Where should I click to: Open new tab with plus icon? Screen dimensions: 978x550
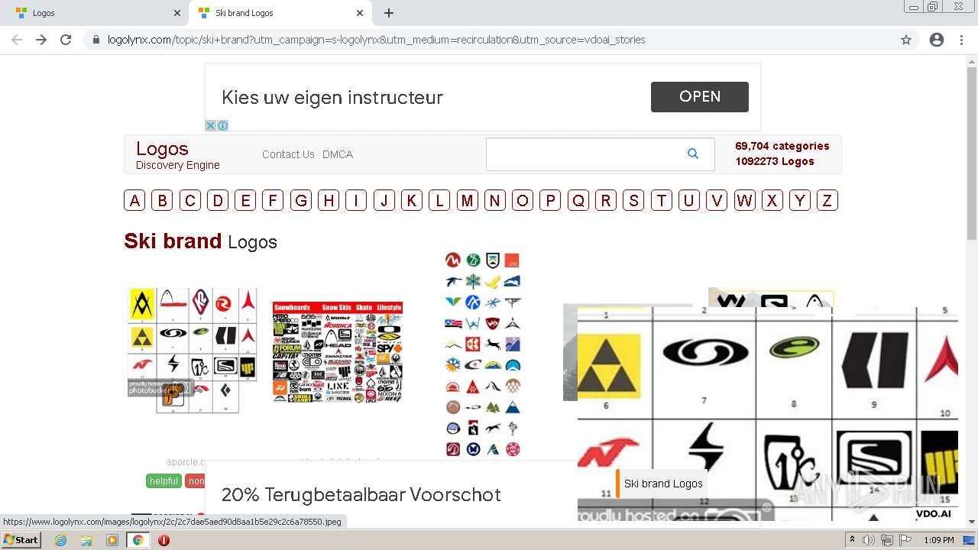click(388, 13)
